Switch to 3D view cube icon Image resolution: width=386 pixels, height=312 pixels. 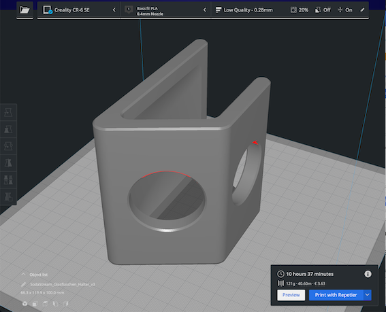pyautogui.click(x=25, y=304)
